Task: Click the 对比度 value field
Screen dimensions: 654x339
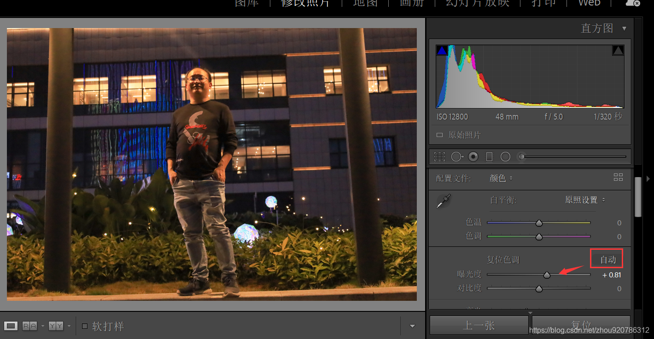Action: [619, 289]
